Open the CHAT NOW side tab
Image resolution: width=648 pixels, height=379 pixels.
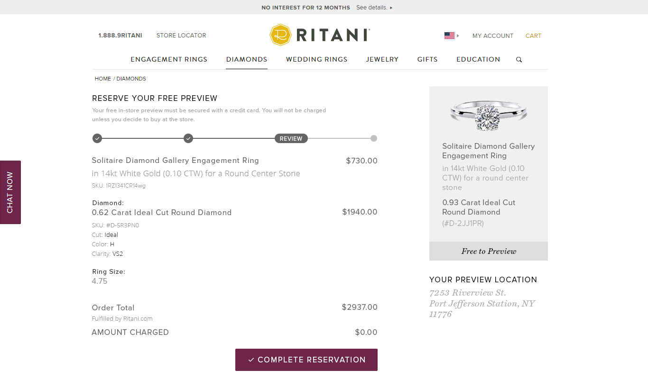pyautogui.click(x=10, y=192)
